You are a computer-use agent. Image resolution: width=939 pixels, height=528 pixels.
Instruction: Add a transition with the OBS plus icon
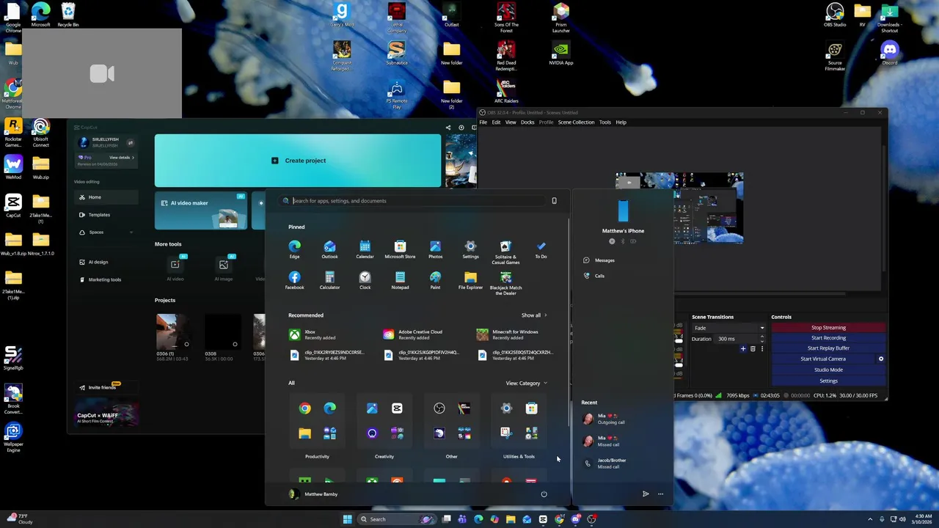[x=742, y=349]
